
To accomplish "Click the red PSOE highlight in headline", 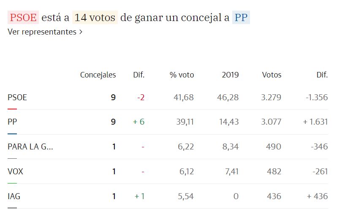I will [x=23, y=18].
